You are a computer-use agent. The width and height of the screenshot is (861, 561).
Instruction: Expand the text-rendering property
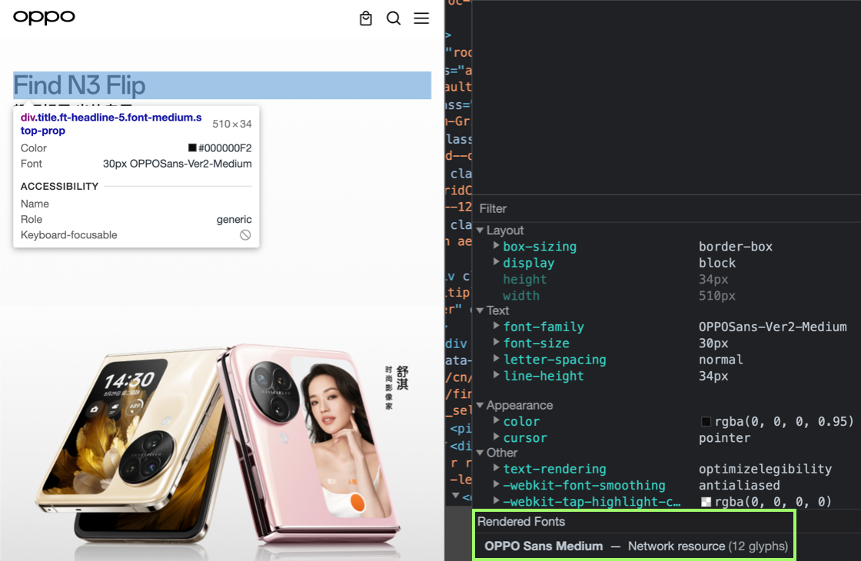click(497, 468)
